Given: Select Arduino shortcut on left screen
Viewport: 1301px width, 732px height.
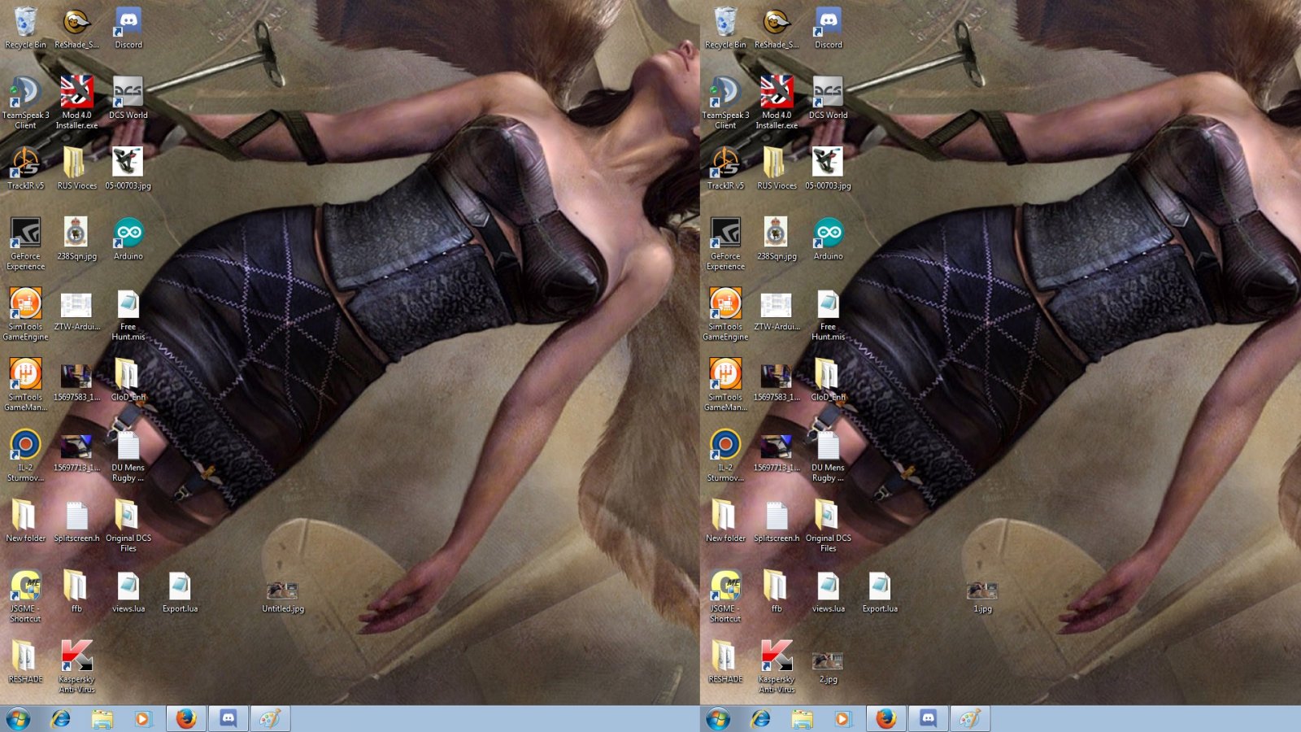Looking at the screenshot, I should [128, 239].
